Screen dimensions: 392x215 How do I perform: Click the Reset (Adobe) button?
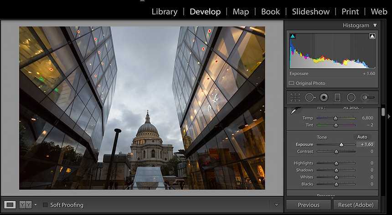pos(356,205)
